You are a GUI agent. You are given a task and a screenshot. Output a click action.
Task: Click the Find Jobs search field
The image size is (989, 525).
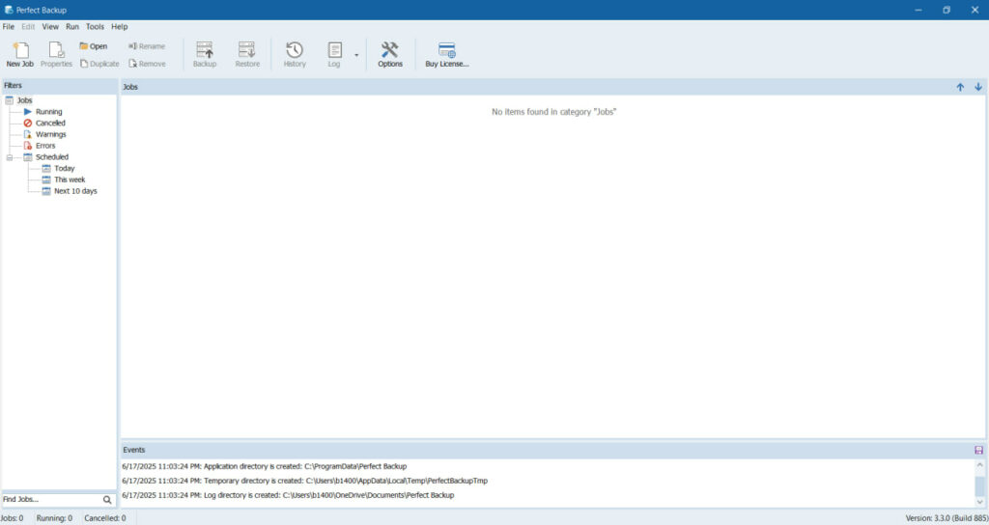pyautogui.click(x=51, y=499)
